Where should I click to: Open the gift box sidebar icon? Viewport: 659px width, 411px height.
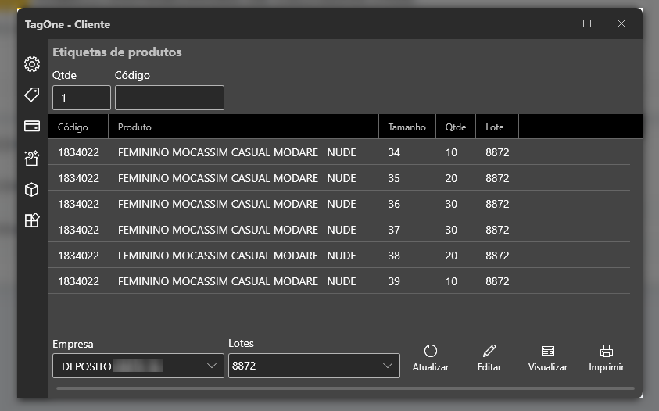click(x=32, y=159)
